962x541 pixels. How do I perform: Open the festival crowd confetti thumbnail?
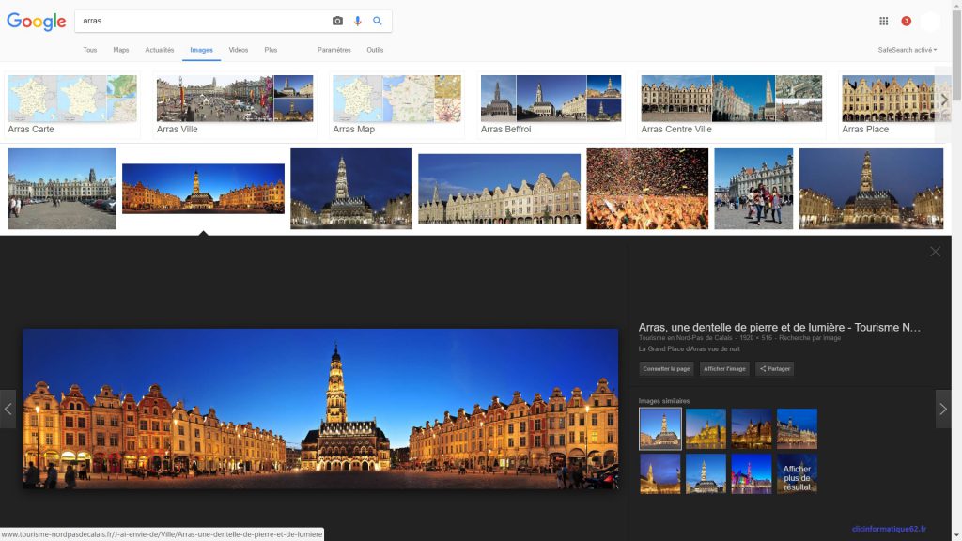tap(647, 189)
